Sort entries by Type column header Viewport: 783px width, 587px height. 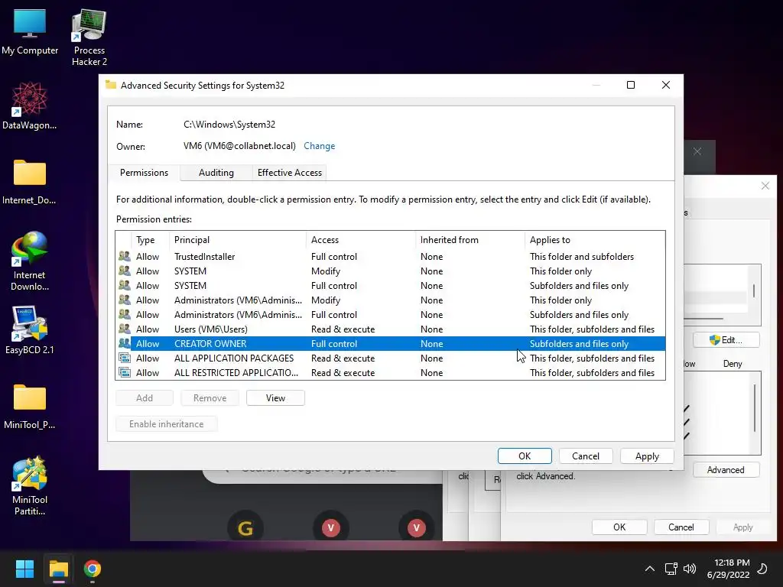click(151, 240)
